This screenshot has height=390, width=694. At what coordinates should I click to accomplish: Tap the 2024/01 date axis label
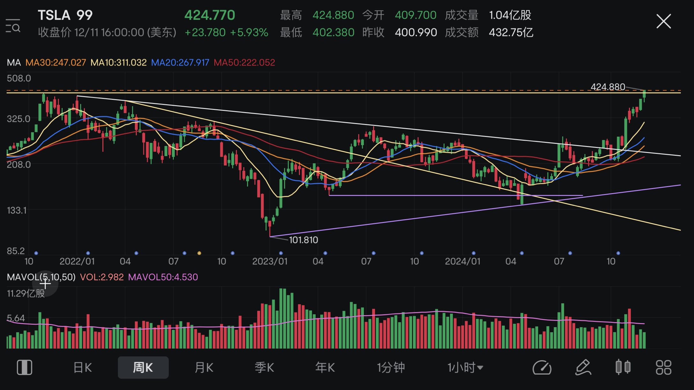click(462, 262)
